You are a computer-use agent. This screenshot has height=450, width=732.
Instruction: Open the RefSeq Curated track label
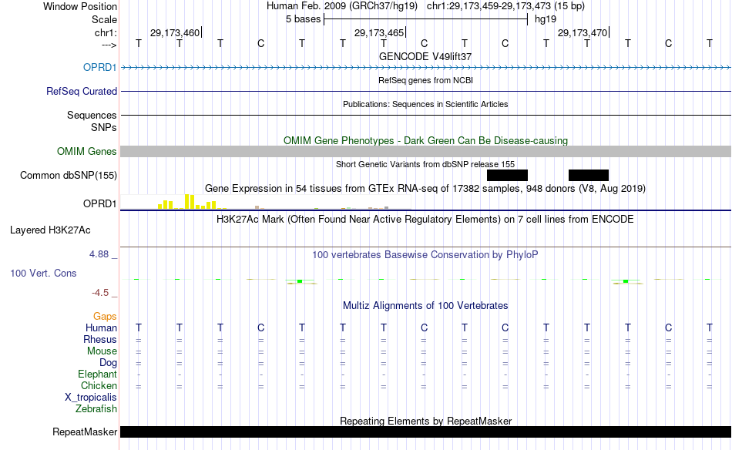point(81,92)
